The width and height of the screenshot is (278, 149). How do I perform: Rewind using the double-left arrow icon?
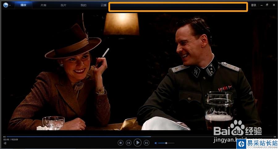point(4,137)
